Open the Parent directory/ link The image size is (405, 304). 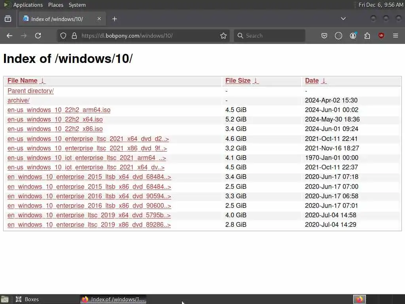click(x=30, y=91)
